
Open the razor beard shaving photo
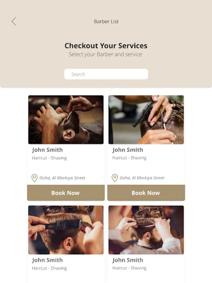[x=66, y=119]
